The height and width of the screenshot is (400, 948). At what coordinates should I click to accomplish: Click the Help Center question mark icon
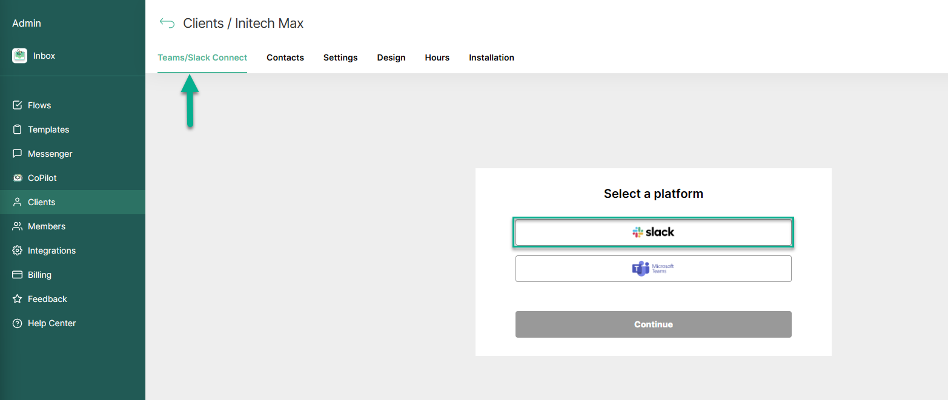[18, 323]
